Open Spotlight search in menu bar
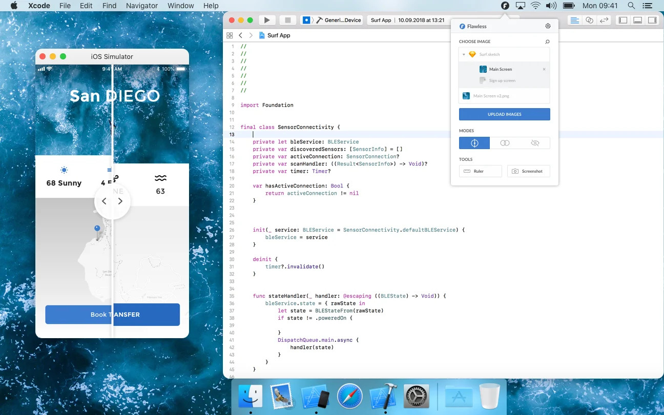This screenshot has height=415, width=664. (x=631, y=6)
